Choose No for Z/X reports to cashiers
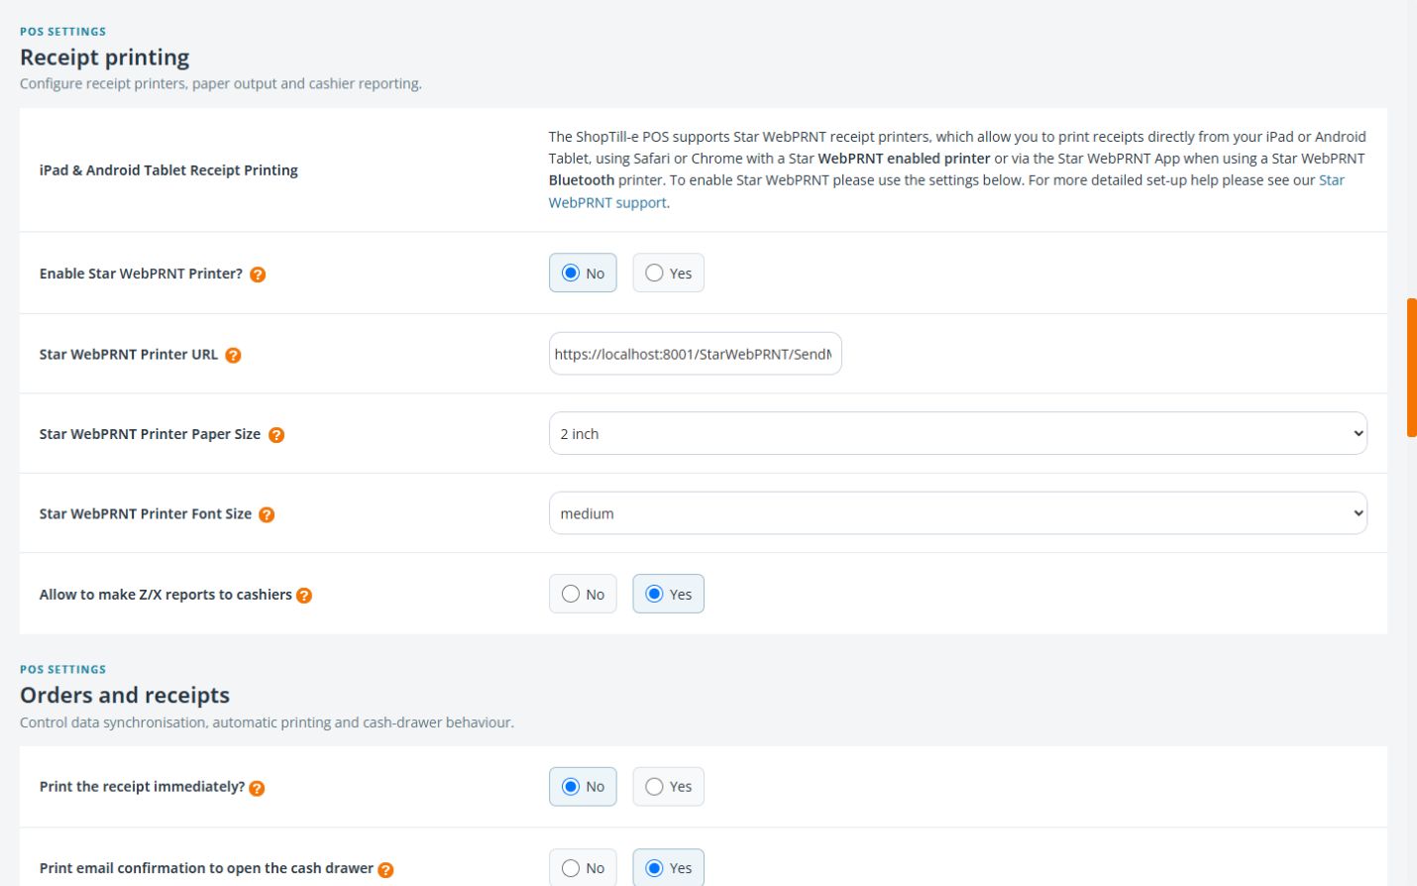Image resolution: width=1417 pixels, height=886 pixels. pyautogui.click(x=583, y=595)
